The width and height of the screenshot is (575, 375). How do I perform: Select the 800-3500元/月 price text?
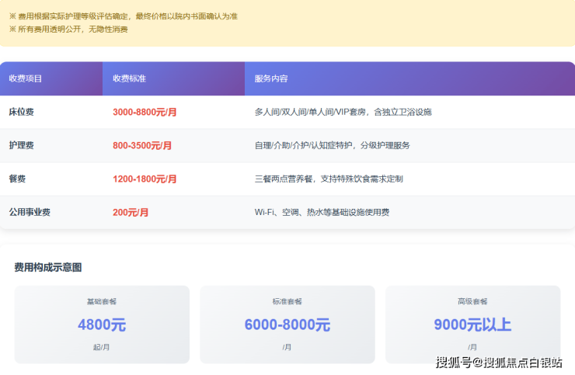[142, 145]
